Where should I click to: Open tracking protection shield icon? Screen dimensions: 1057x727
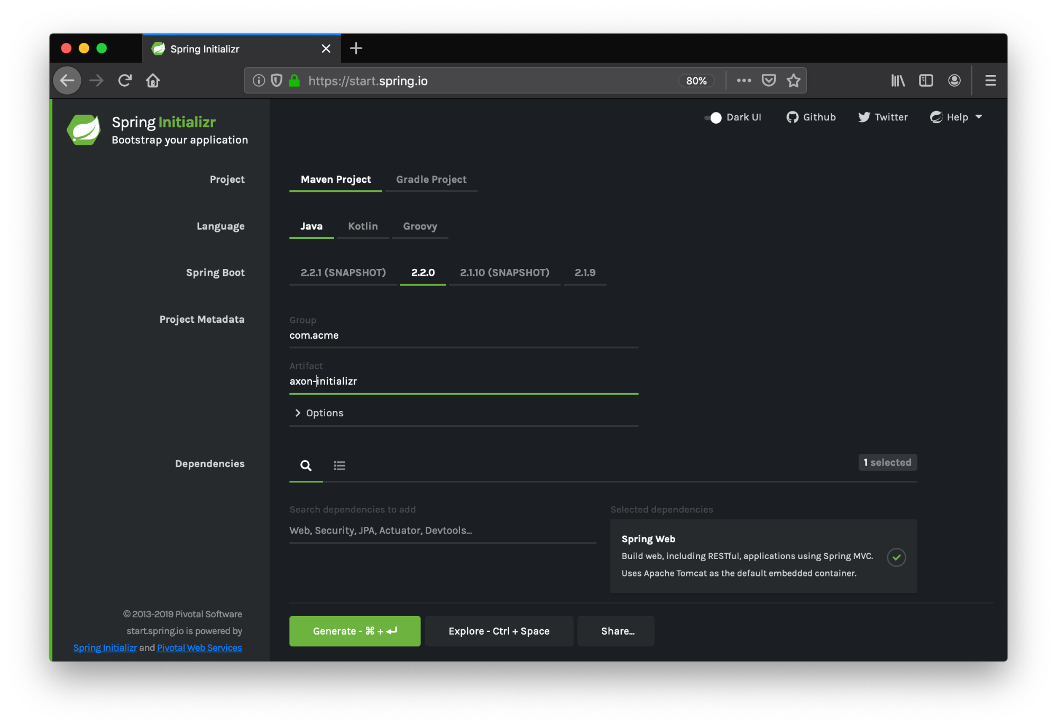[x=277, y=80]
